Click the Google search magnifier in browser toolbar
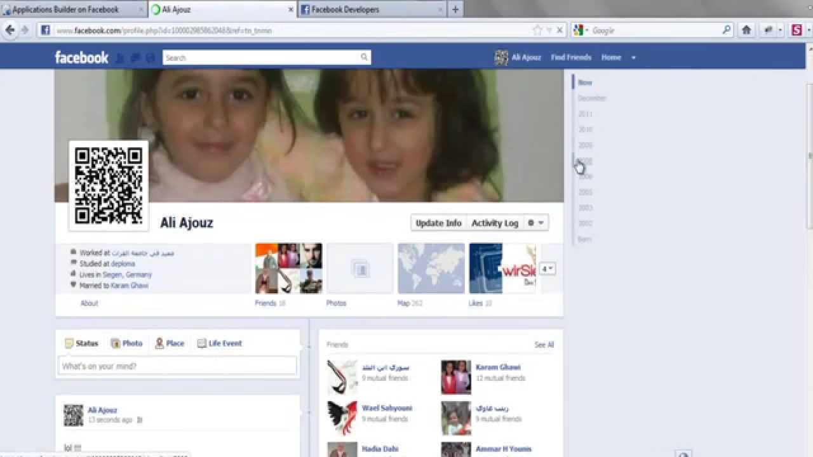 (x=727, y=30)
